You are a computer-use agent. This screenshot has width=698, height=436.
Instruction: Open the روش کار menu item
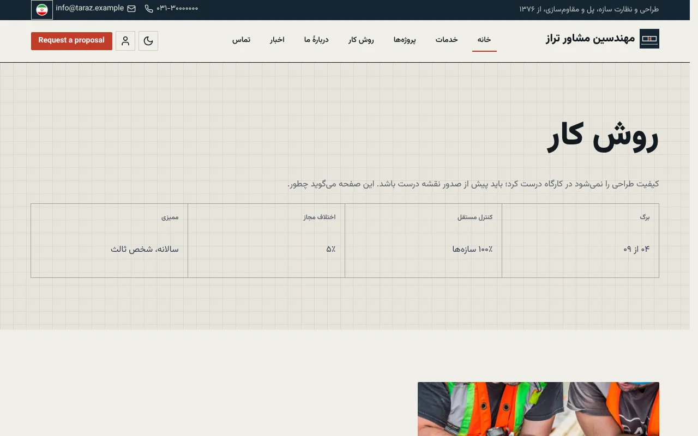[x=361, y=40]
